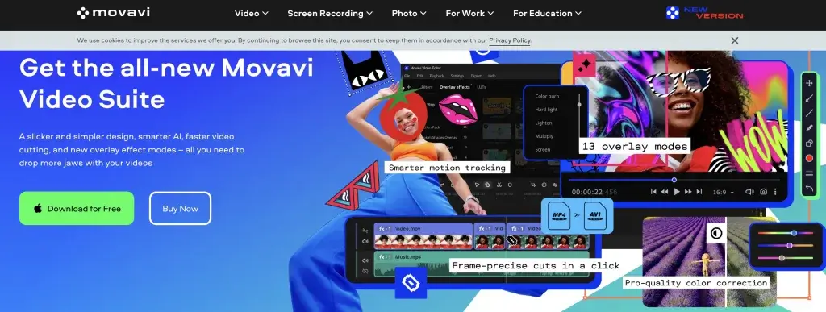Click the MP4 file format icon
The width and height of the screenshot is (826, 312).
tap(560, 215)
